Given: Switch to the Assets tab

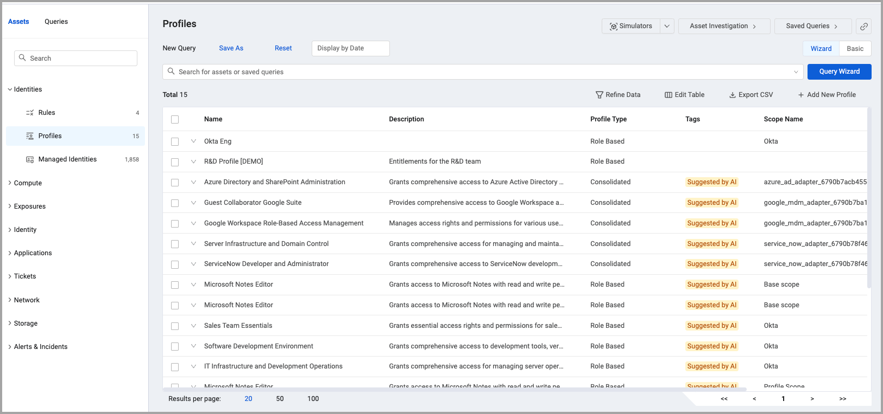Looking at the screenshot, I should [18, 22].
